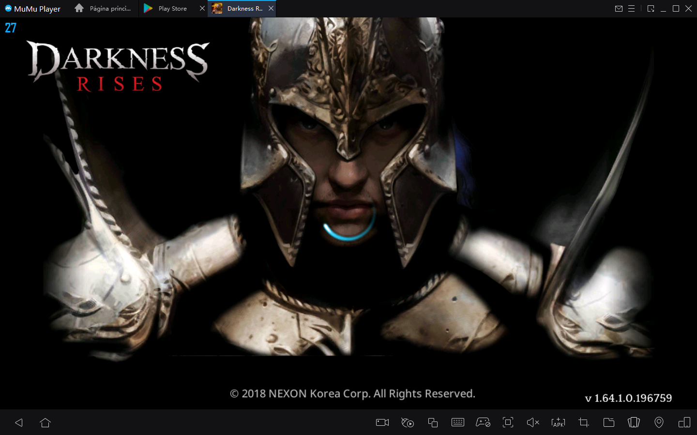Viewport: 697px width, 435px height.
Task: Toggle fullscreen mode
Action: pyautogui.click(x=508, y=422)
